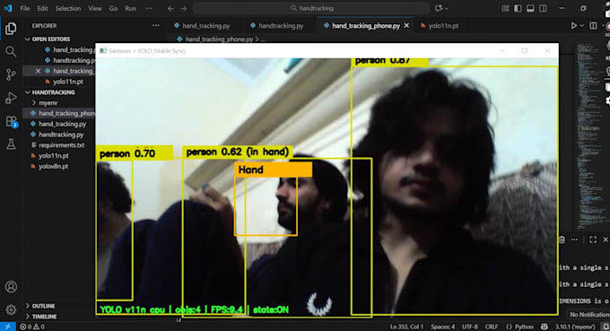
Task: Click hand_tracking_phone.py in the breadcrumb
Action: coord(219,39)
